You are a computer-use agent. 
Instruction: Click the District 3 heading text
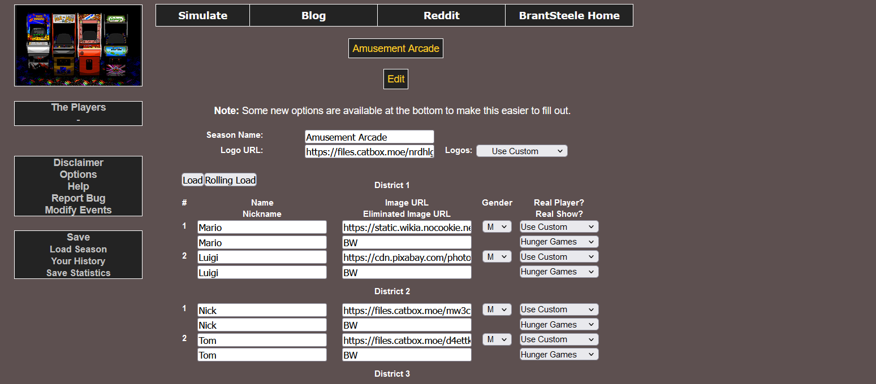(392, 374)
